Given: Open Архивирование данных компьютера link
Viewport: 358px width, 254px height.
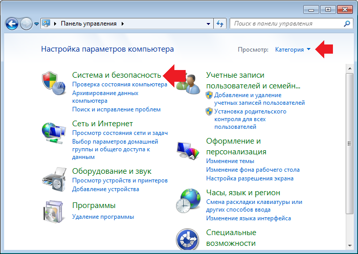Looking at the screenshot, I should click(105, 97).
